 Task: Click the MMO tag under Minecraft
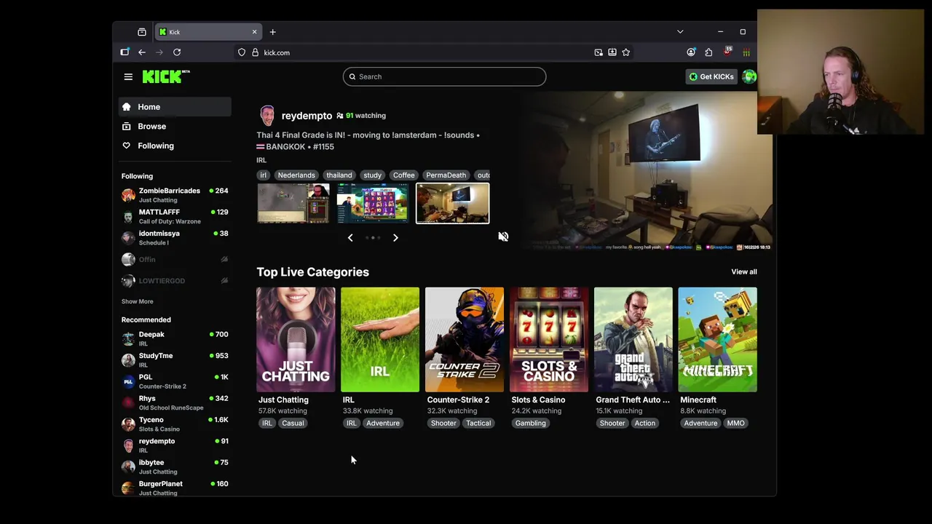click(x=735, y=424)
